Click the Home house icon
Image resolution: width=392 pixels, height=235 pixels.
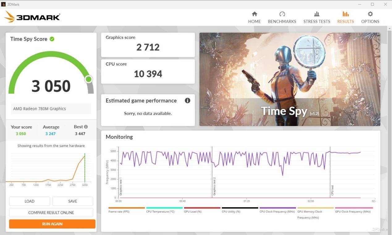(x=254, y=14)
